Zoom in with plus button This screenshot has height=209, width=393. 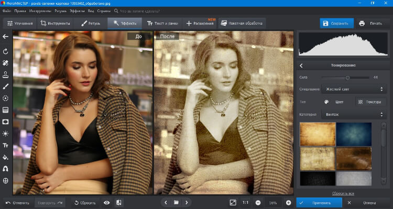289,203
